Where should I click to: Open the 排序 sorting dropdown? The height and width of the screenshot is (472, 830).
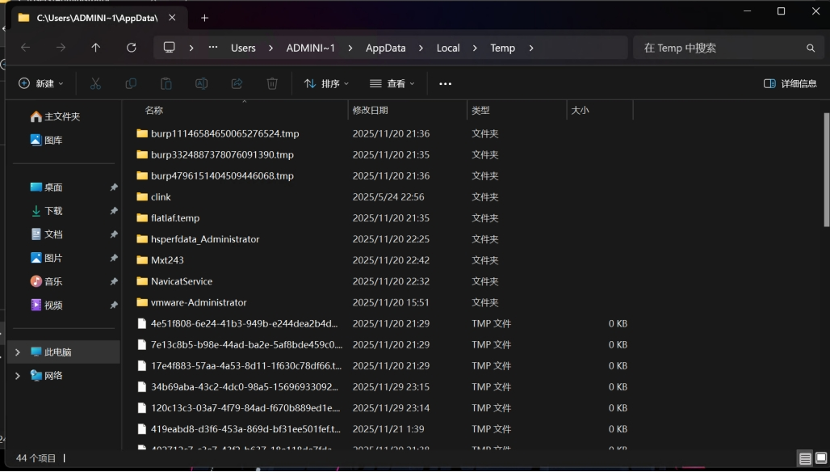tap(325, 83)
